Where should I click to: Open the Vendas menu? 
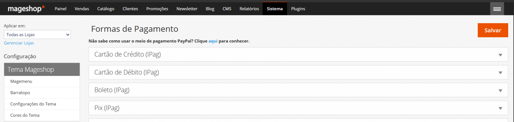[x=82, y=9]
